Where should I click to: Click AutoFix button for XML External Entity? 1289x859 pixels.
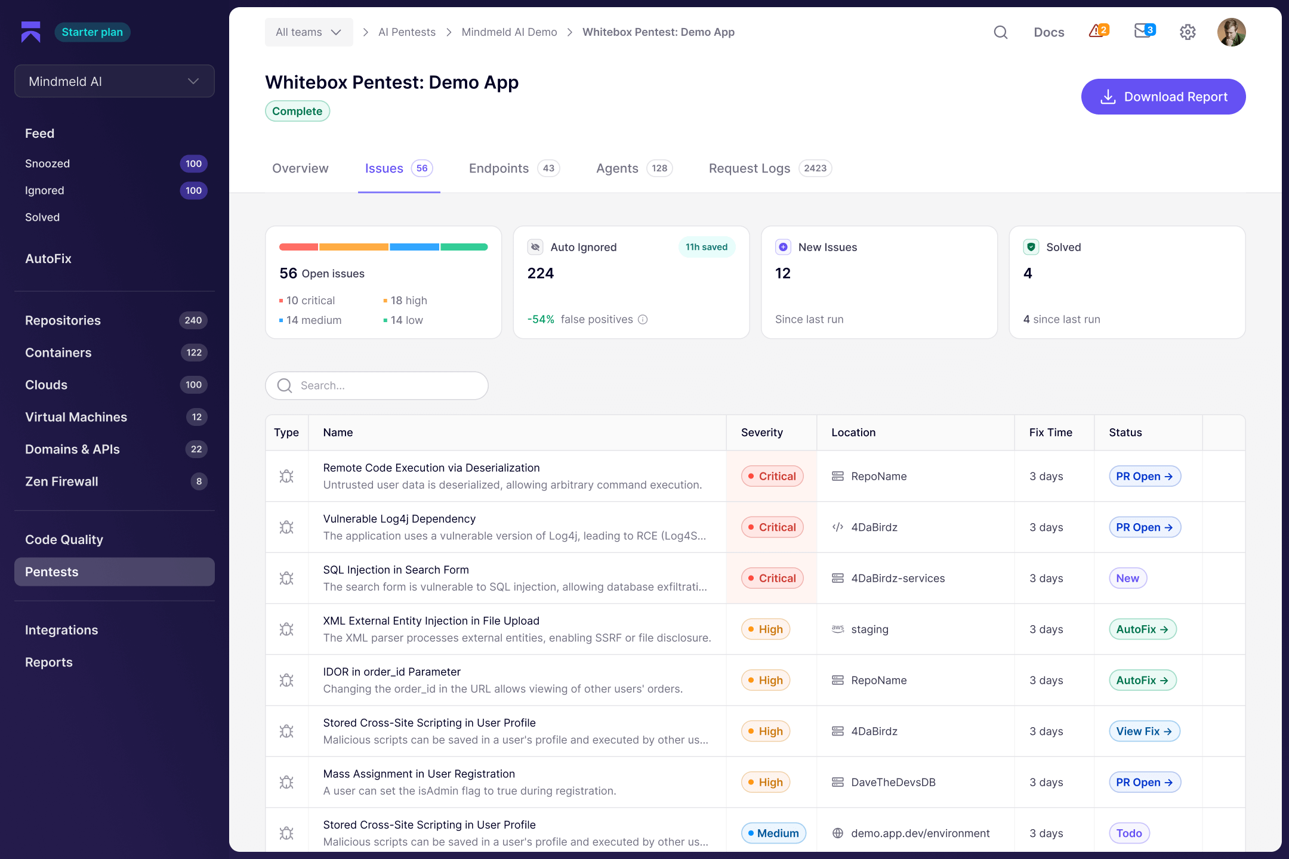pos(1142,629)
